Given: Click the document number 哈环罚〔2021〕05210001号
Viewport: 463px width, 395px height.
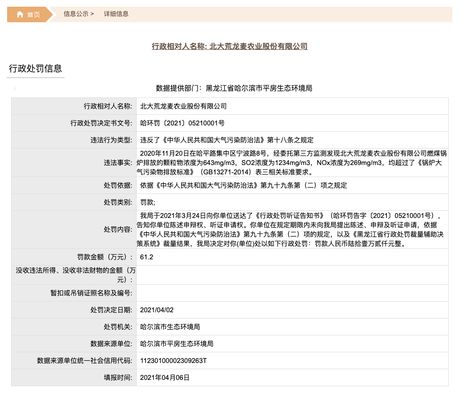Looking at the screenshot, I should click(183, 123).
